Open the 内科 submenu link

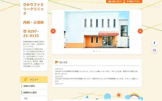26,98
